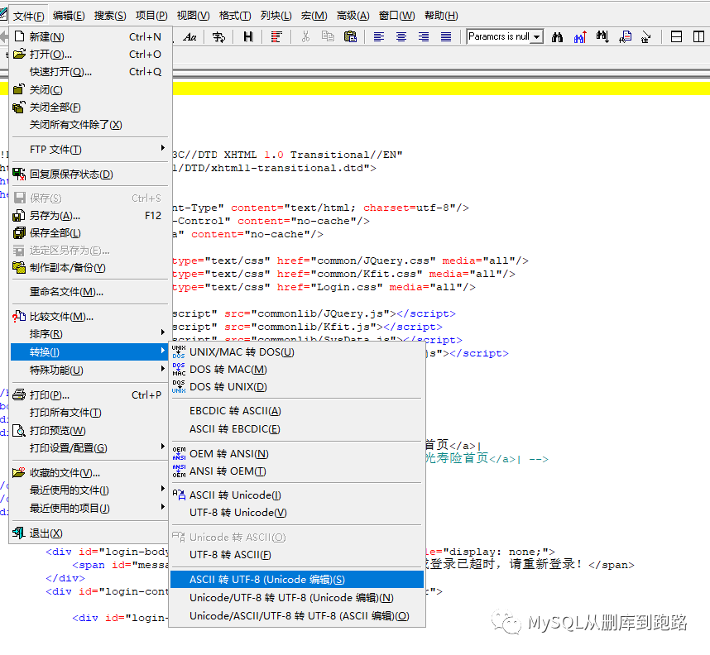The width and height of the screenshot is (710, 655).
Task: Click the binoculars find icon
Action: coord(558,36)
